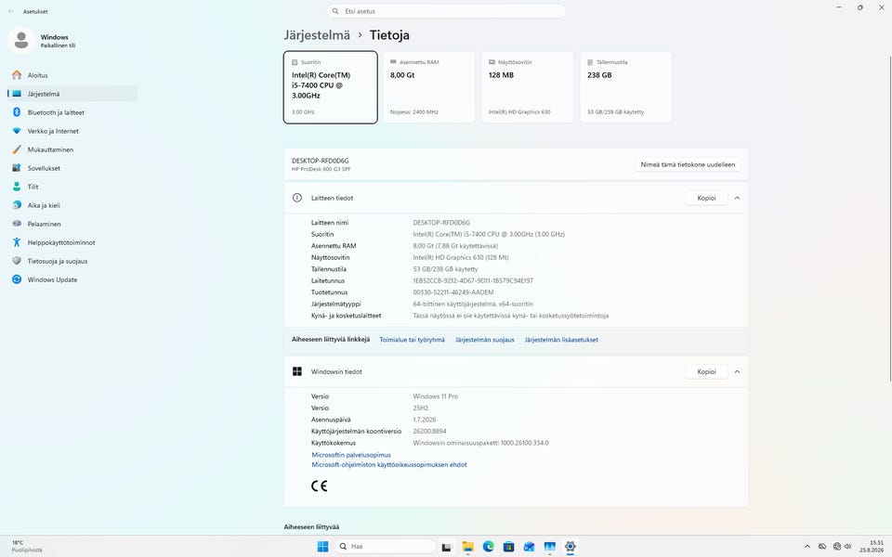The image size is (892, 557).
Task: Open File Explorer from the taskbar
Action: click(467, 547)
